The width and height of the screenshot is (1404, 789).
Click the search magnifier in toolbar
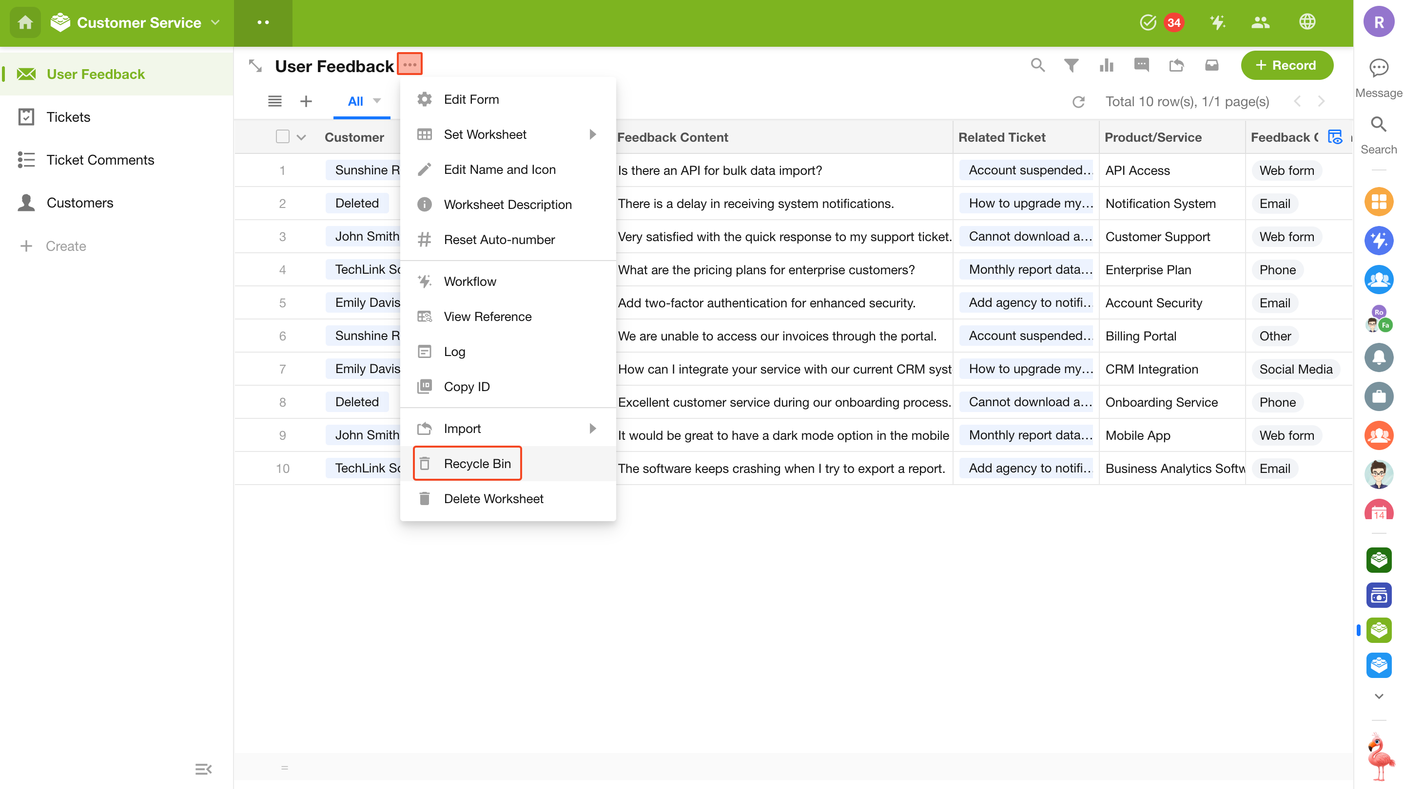[1037, 65]
